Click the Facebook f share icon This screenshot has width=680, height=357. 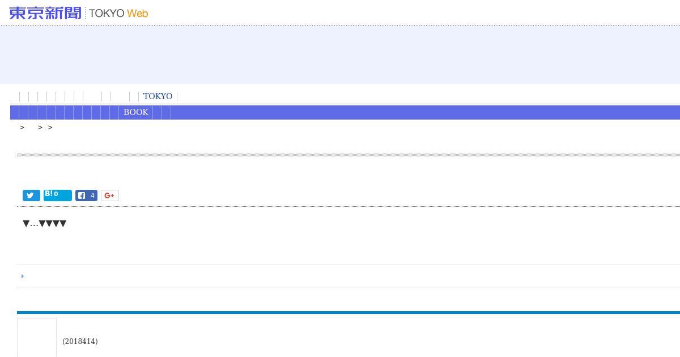[82, 195]
